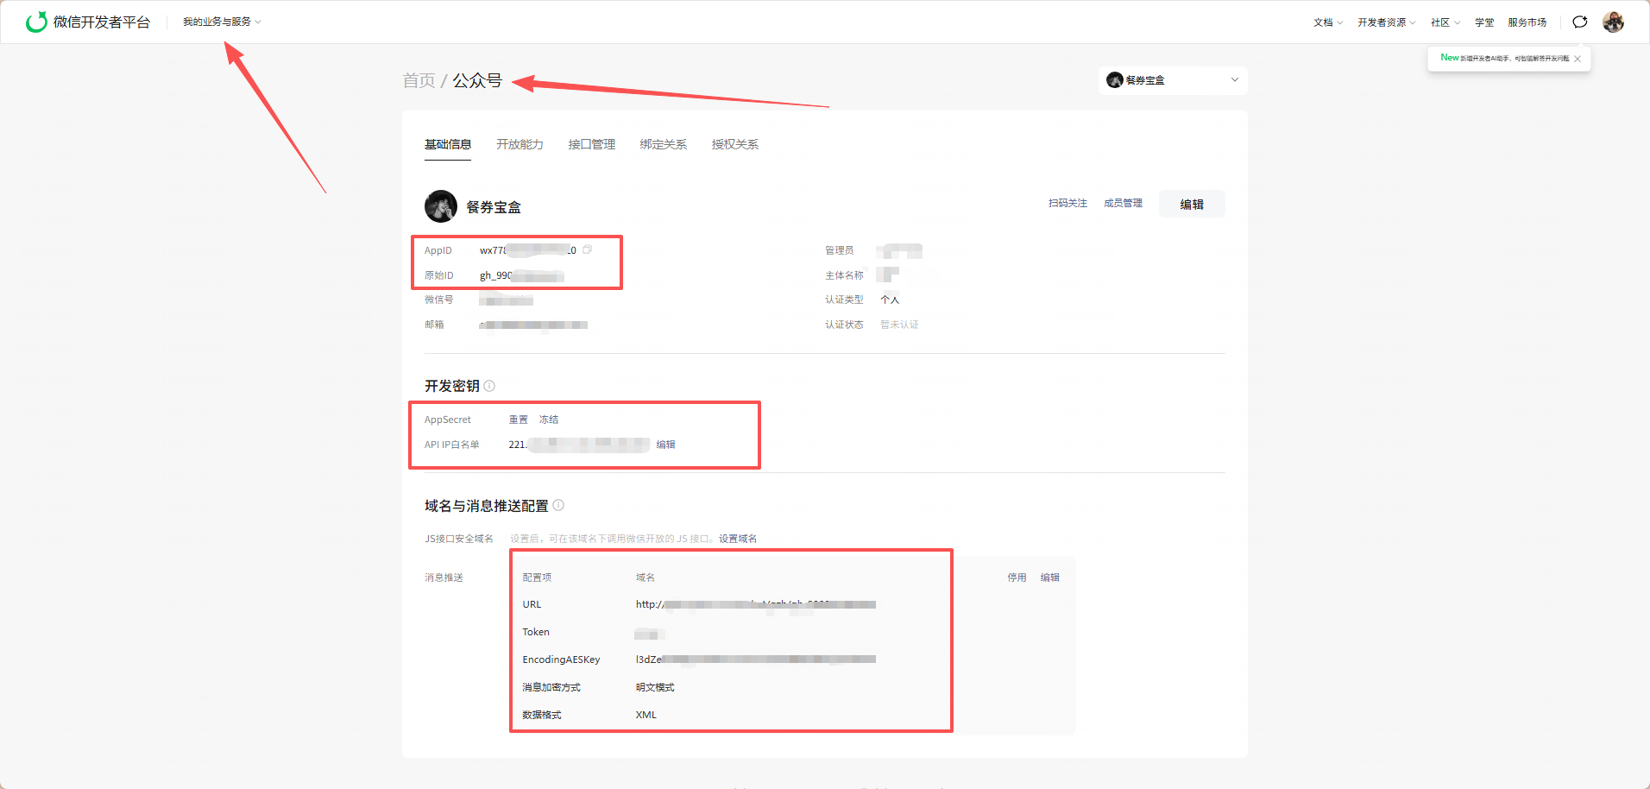Navigate to 首页 via the breadcrumb

[x=419, y=79]
